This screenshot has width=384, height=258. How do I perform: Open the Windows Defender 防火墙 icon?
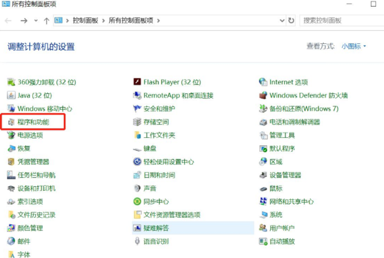point(263,95)
